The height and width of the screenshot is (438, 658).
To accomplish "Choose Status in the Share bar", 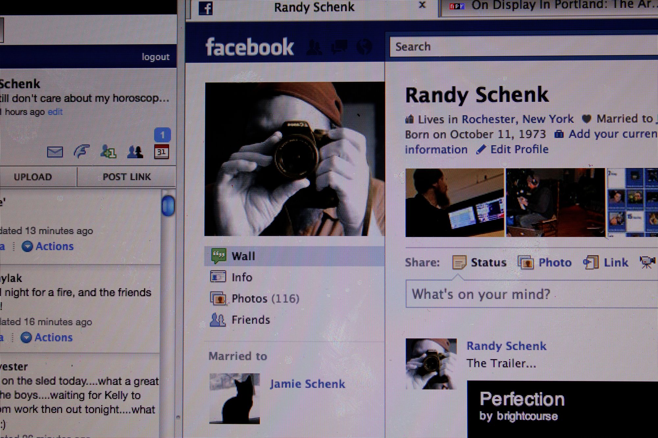I will [489, 263].
